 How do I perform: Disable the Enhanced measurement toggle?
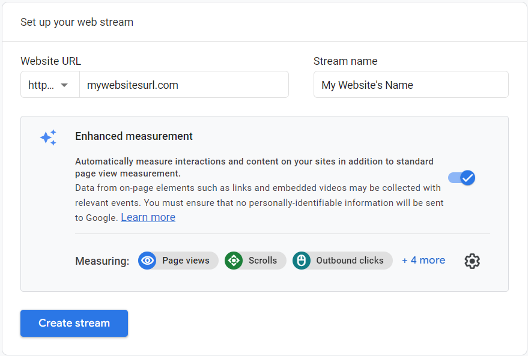[462, 178]
